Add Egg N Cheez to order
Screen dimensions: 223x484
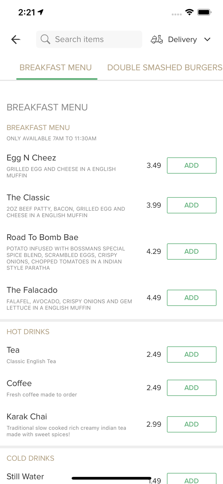tap(191, 166)
